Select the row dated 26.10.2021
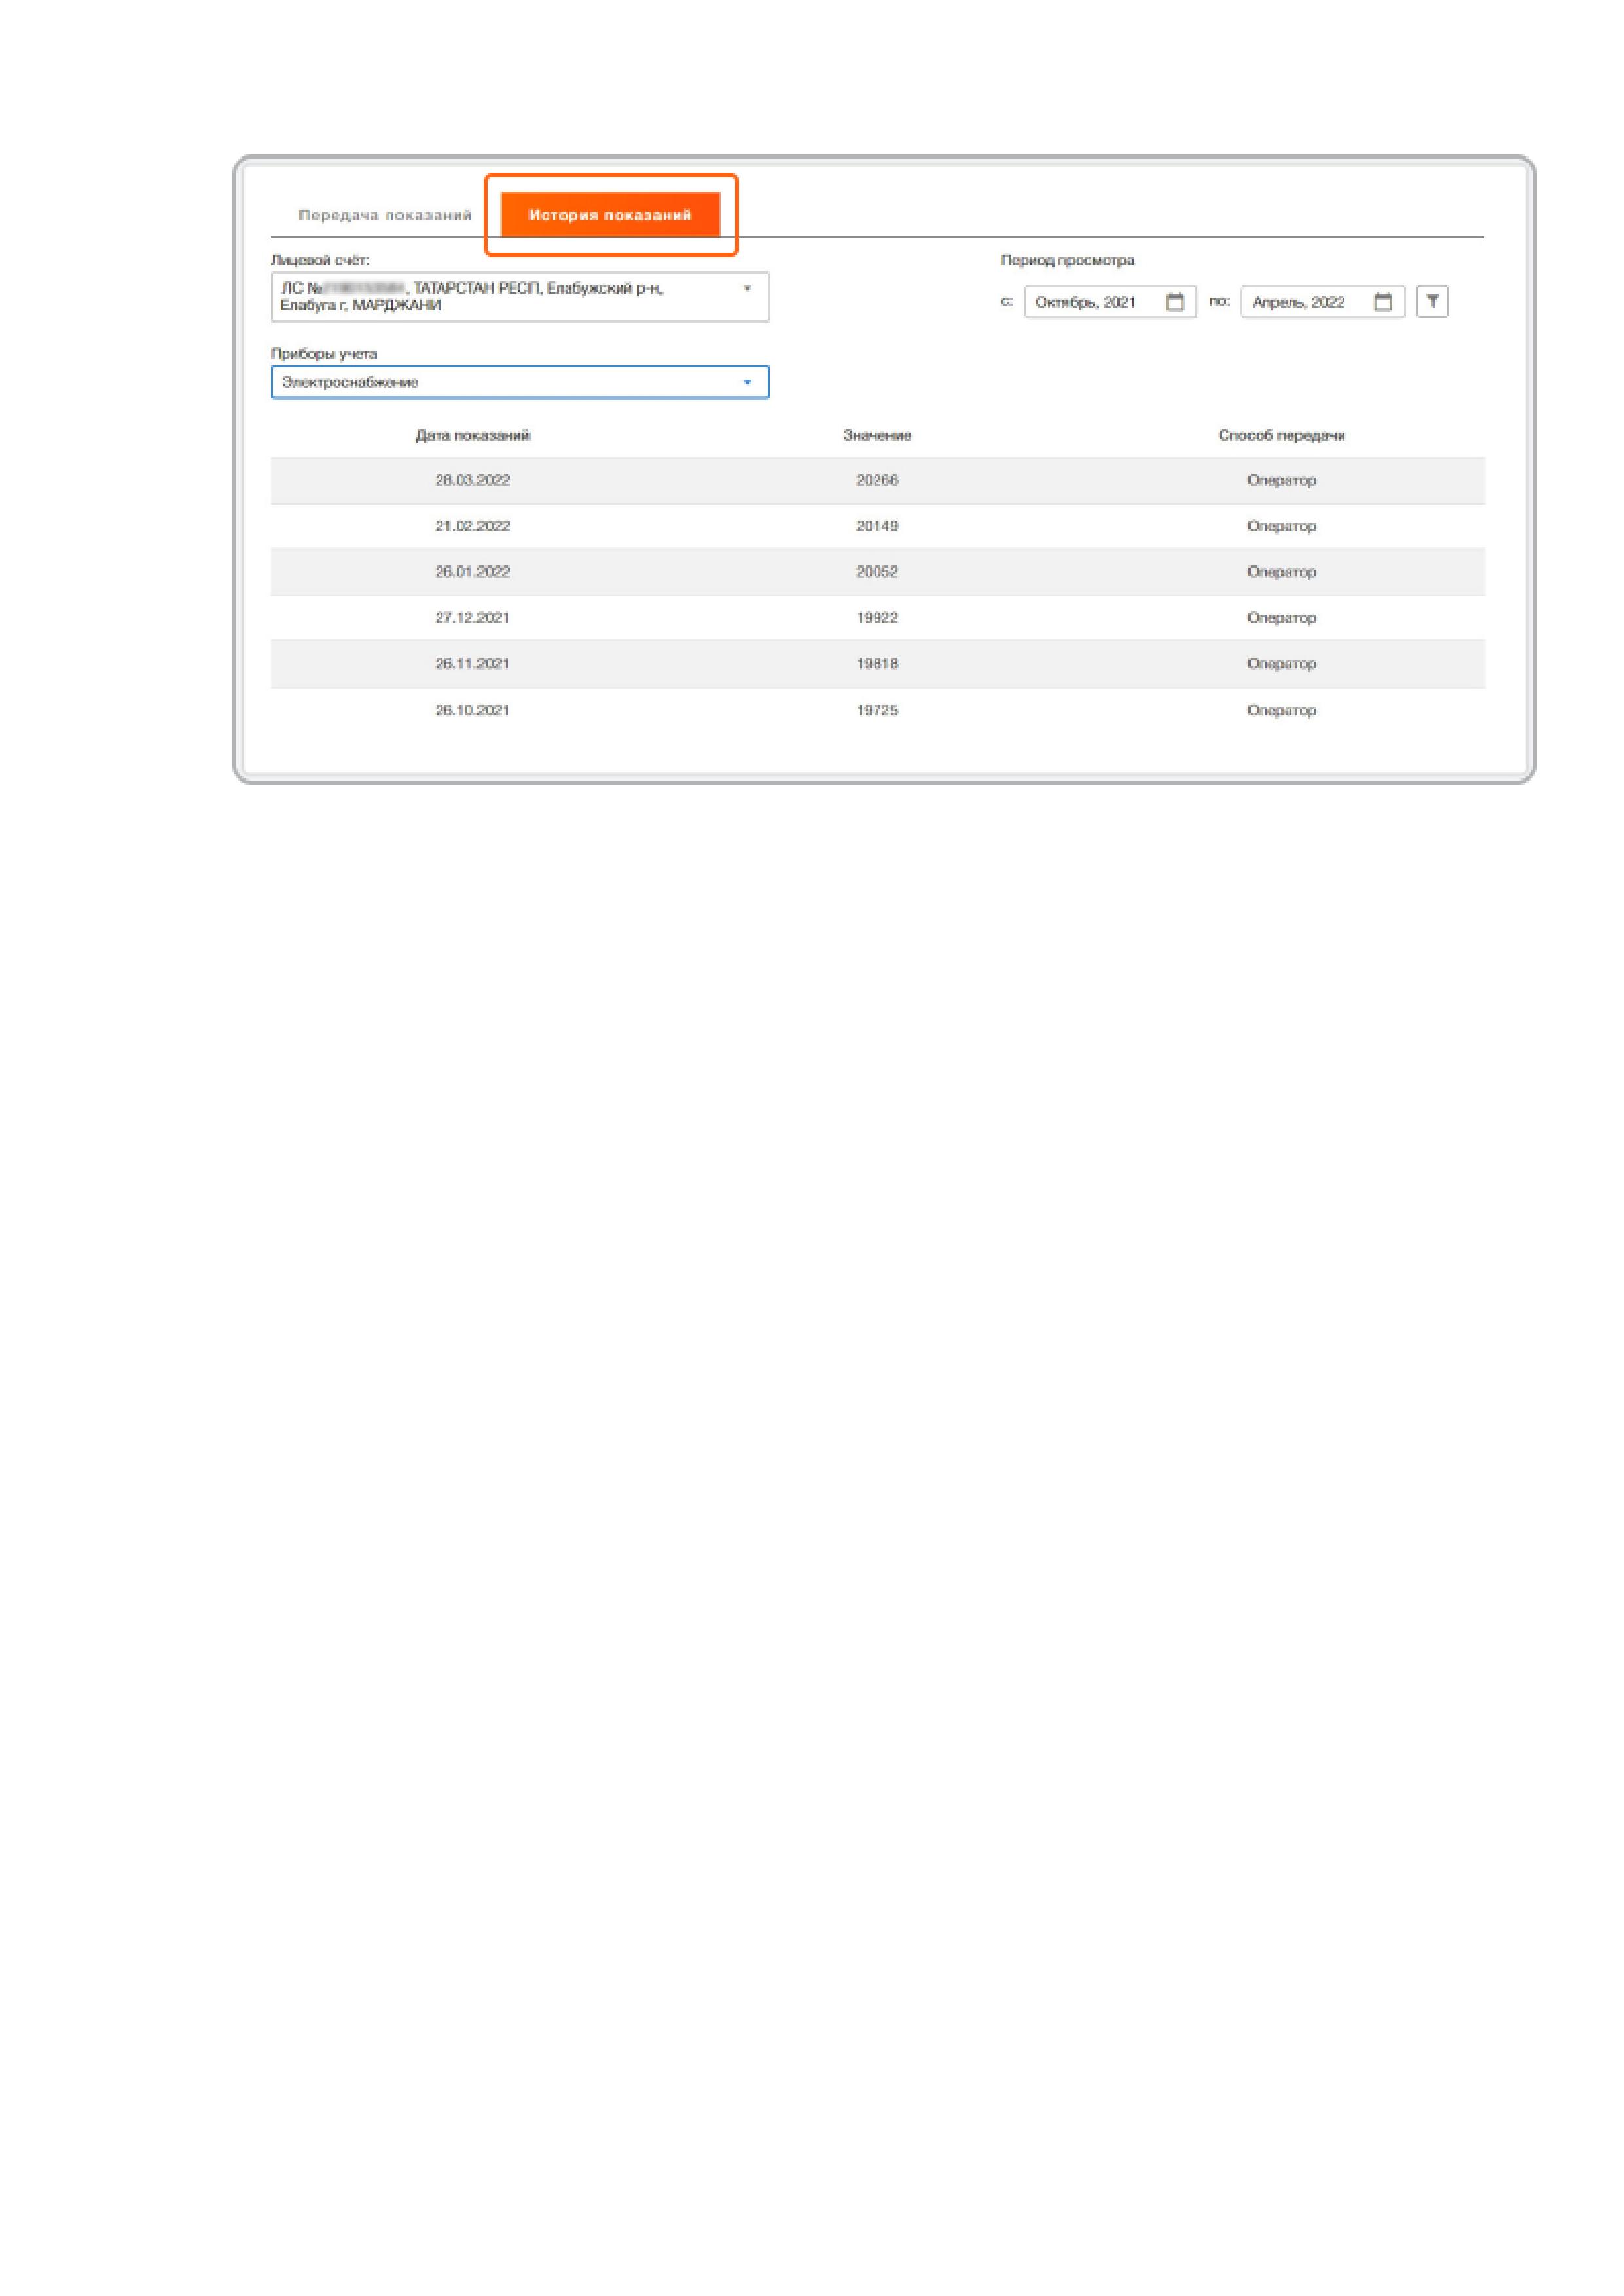The height and width of the screenshot is (2296, 1624). 472,710
